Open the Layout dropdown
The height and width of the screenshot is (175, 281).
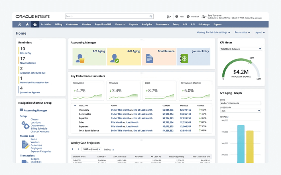click(x=260, y=32)
